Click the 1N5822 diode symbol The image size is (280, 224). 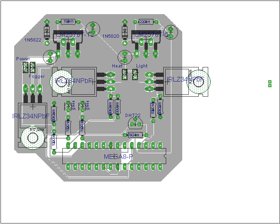pos(47,32)
